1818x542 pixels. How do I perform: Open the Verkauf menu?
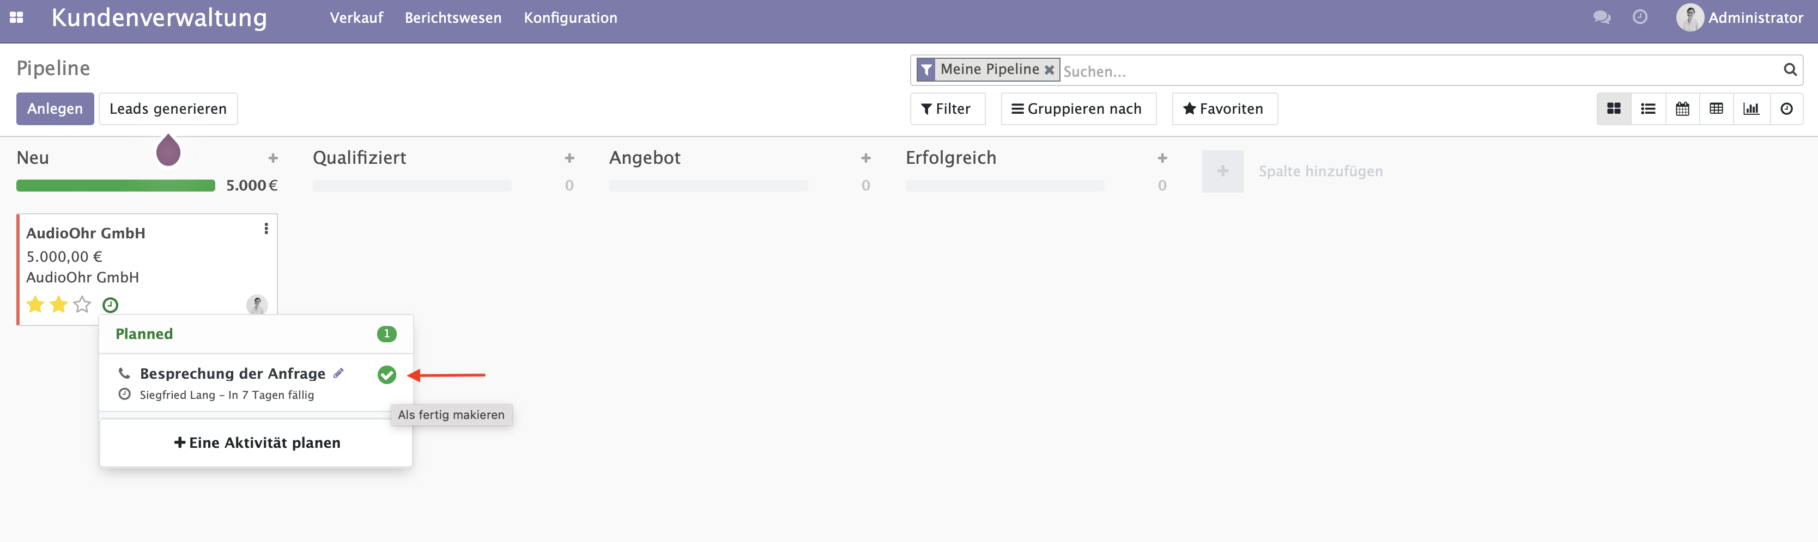pyautogui.click(x=356, y=17)
